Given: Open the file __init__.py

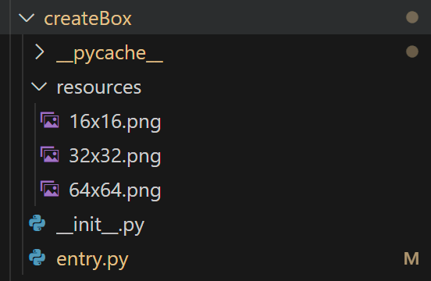Looking at the screenshot, I should 100,226.
